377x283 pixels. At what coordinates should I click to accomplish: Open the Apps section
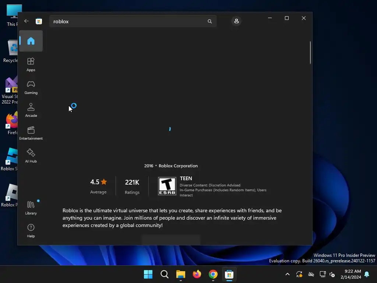[x=31, y=65]
